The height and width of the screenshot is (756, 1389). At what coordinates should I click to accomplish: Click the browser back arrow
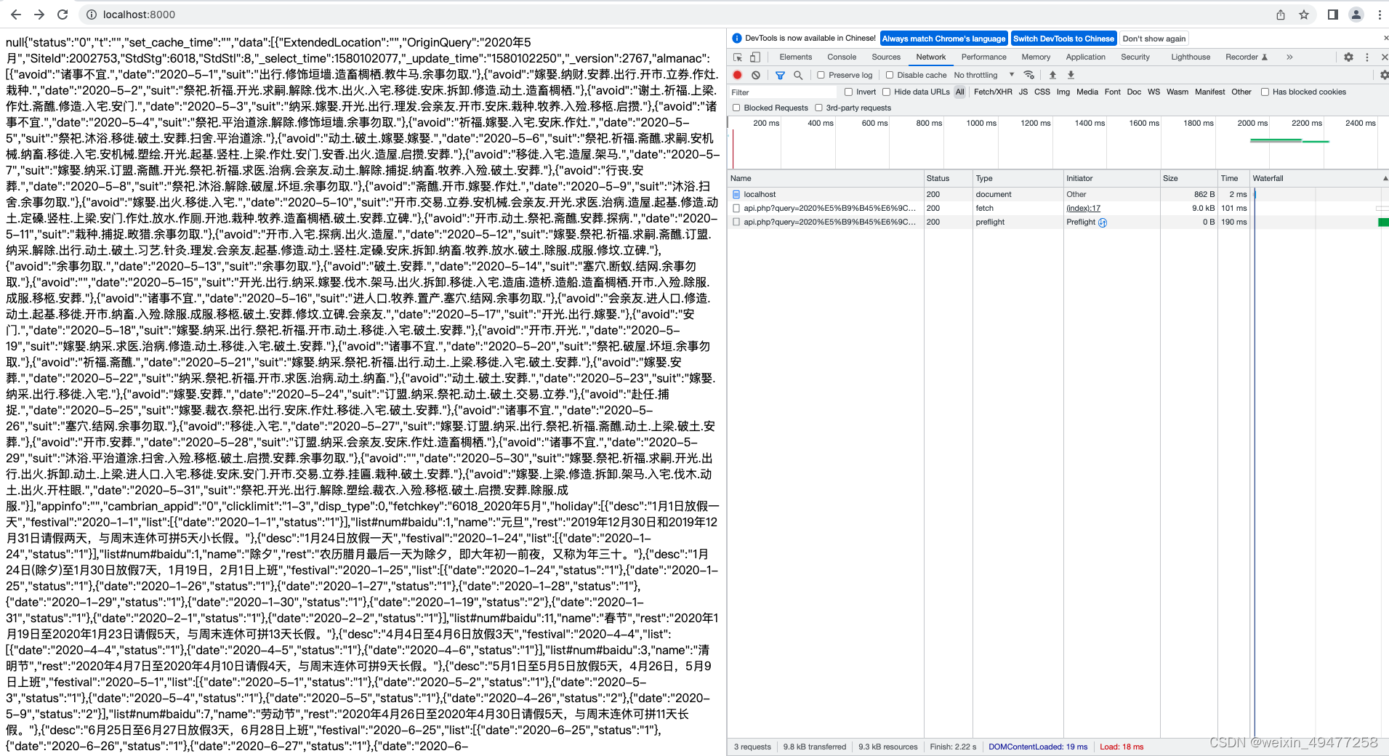[x=16, y=15]
